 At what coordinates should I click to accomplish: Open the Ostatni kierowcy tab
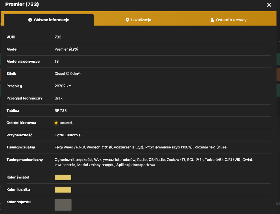228,20
